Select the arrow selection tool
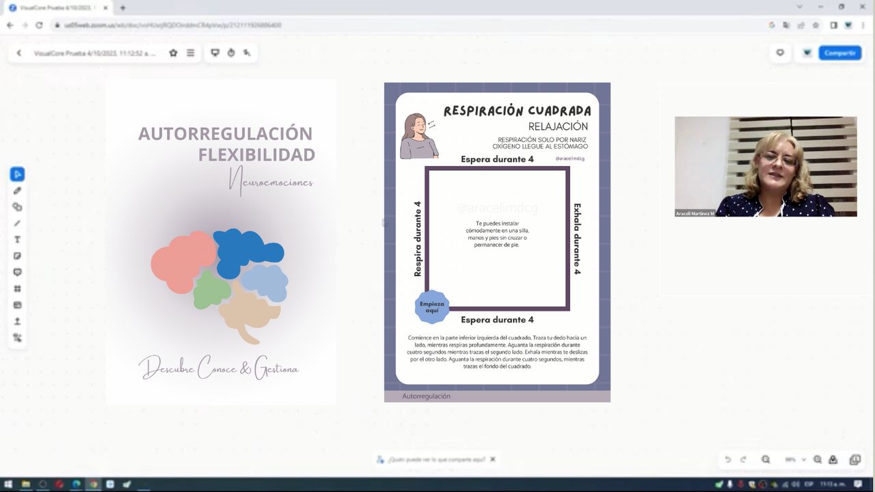This screenshot has width=875, height=492. pos(17,174)
